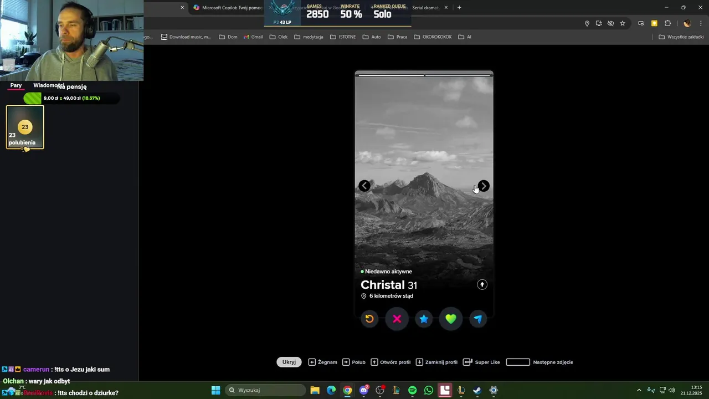Click the Następne zdjęcie spacebar hint
The width and height of the screenshot is (709, 399).
coord(540,362)
